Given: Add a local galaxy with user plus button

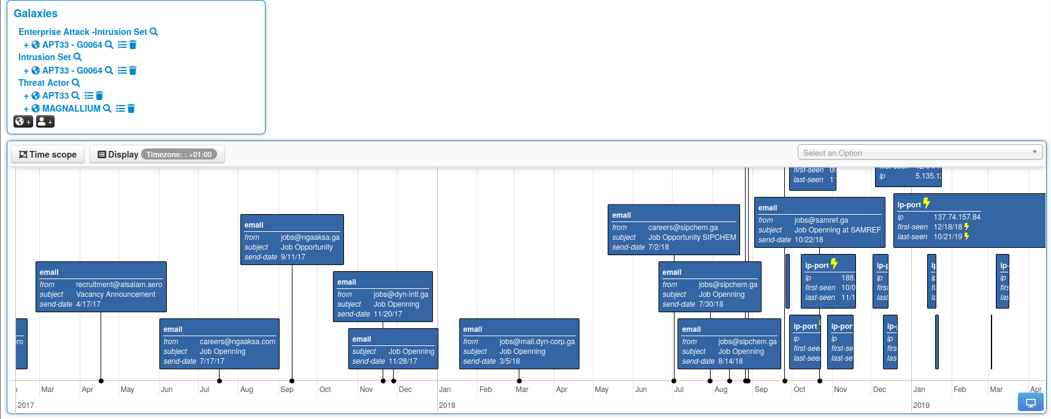Looking at the screenshot, I should 45,121.
